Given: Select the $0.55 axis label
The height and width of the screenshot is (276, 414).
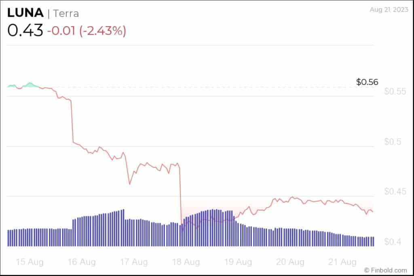Looking at the screenshot, I should [394, 92].
